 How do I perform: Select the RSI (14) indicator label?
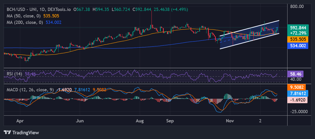coord(14,74)
